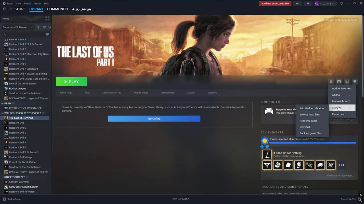Expand the Remove from submenu
This screenshot has height=204, width=364.
point(342,101)
